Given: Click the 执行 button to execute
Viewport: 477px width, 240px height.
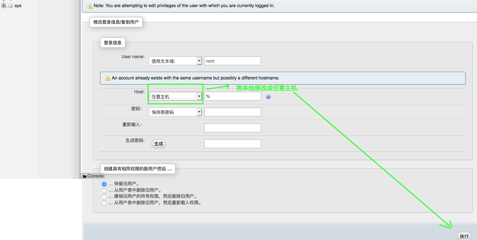Looking at the screenshot, I should (x=464, y=236).
